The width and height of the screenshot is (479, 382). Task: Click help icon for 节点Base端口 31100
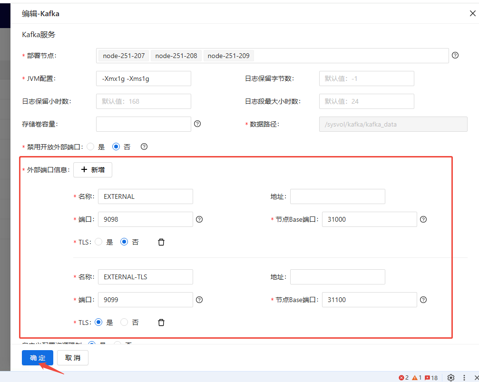click(423, 300)
